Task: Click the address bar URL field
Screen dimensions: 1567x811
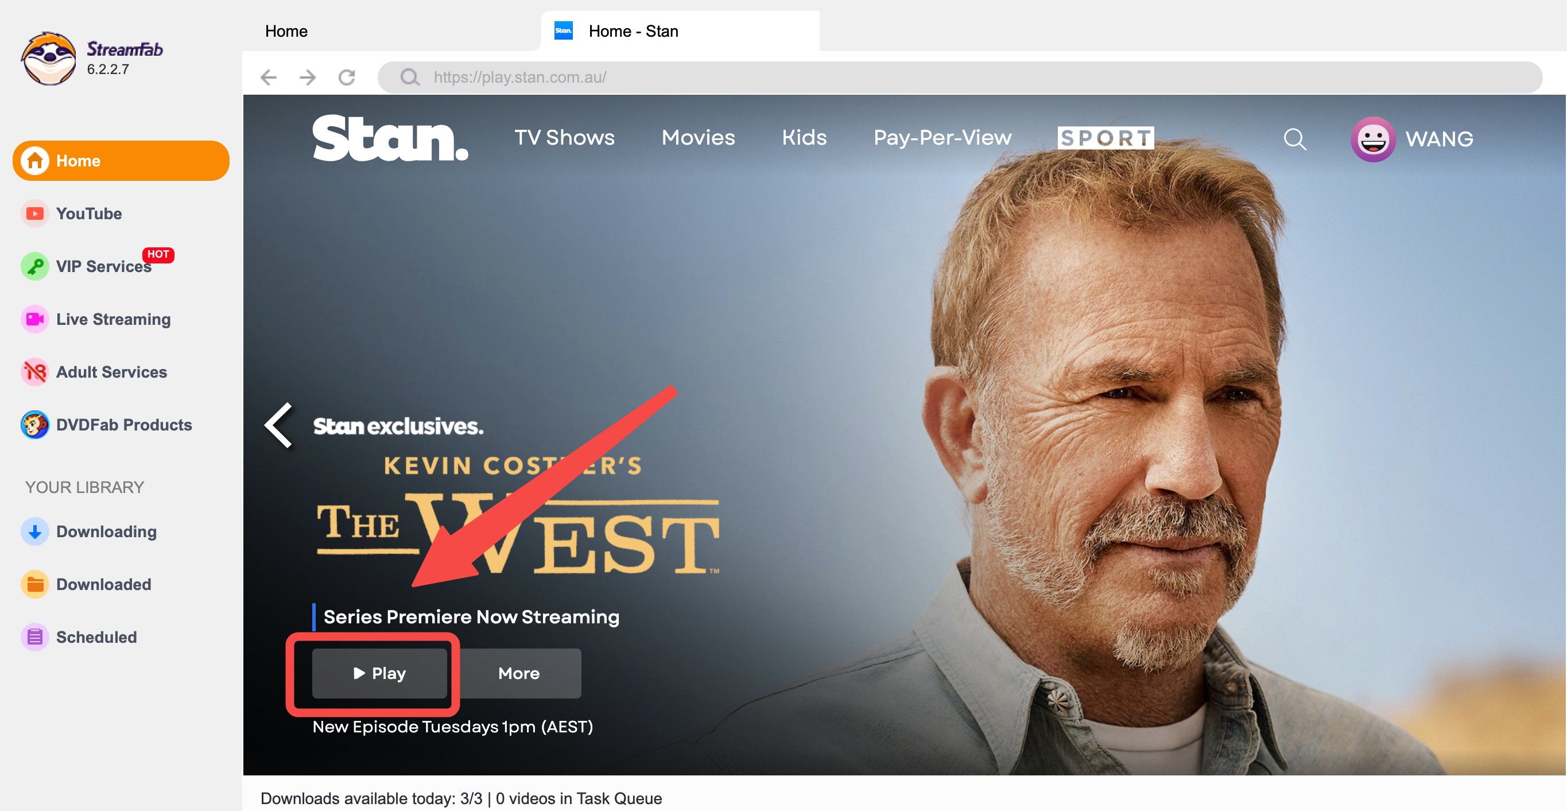Action: point(960,77)
